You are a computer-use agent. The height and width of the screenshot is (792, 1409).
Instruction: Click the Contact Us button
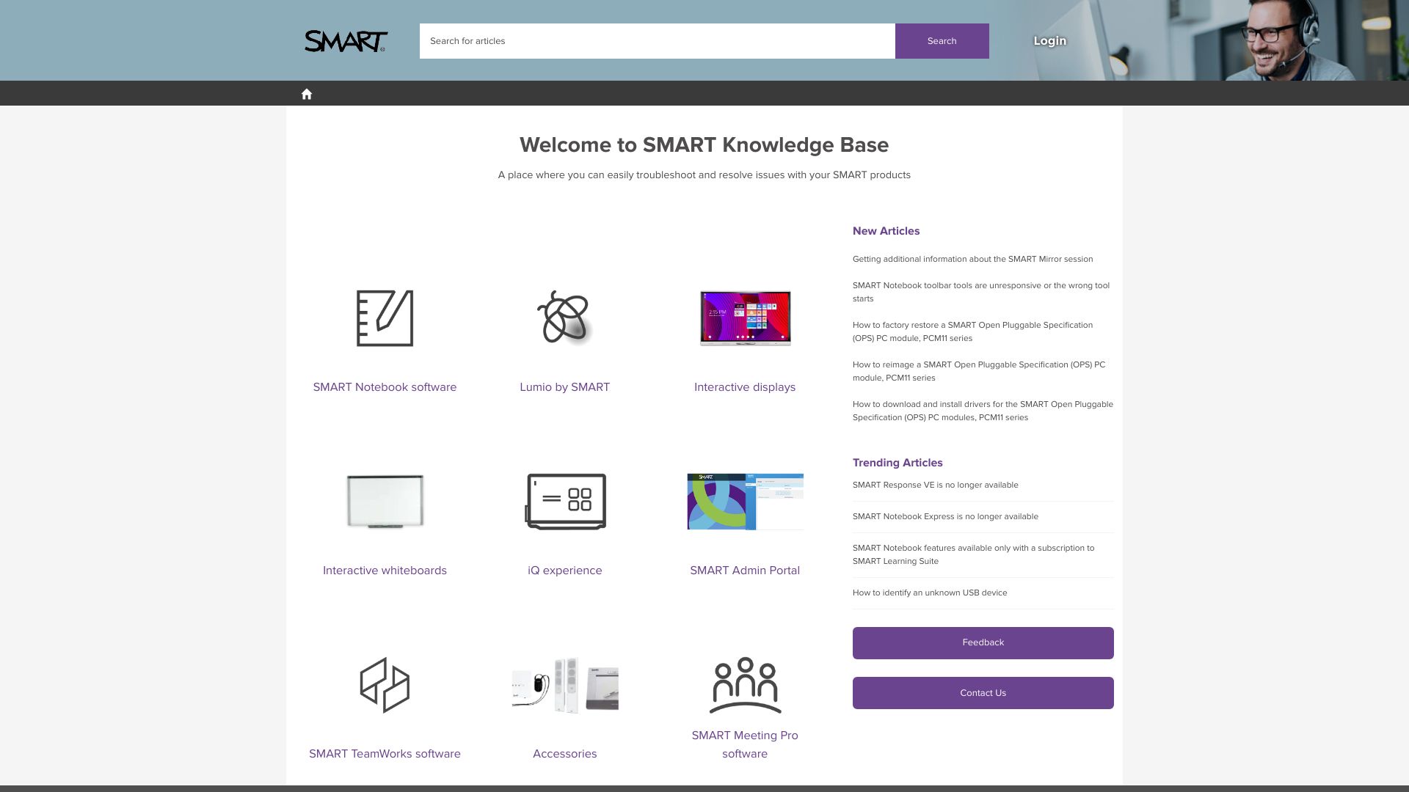(x=983, y=693)
